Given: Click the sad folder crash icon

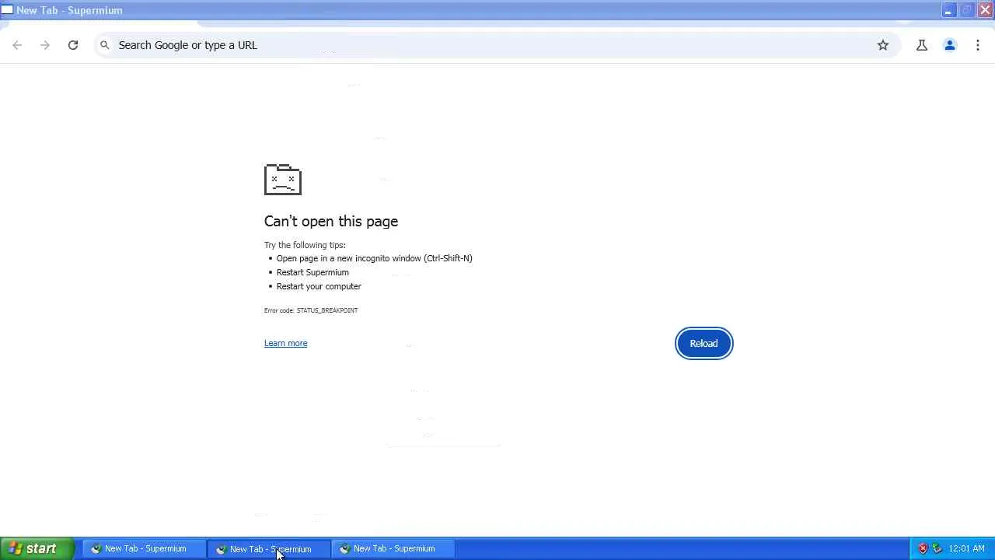Looking at the screenshot, I should [283, 180].
